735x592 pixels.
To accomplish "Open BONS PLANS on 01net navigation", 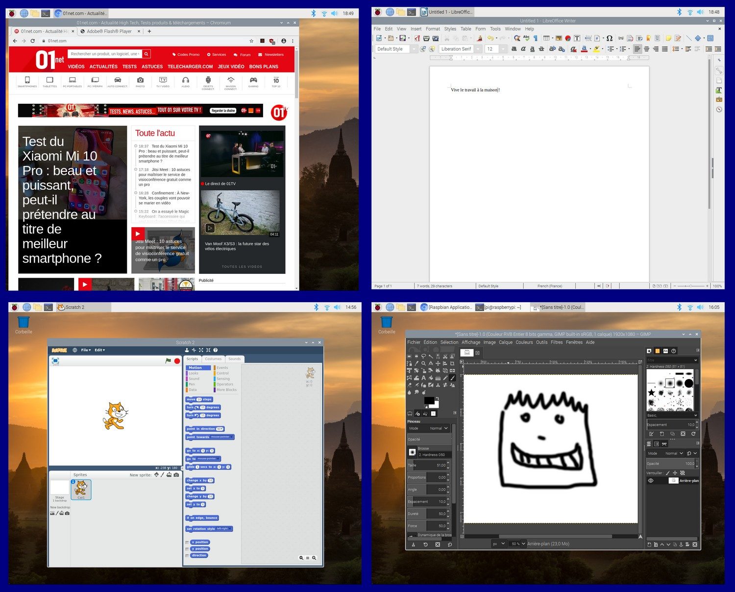I will 264,67.
